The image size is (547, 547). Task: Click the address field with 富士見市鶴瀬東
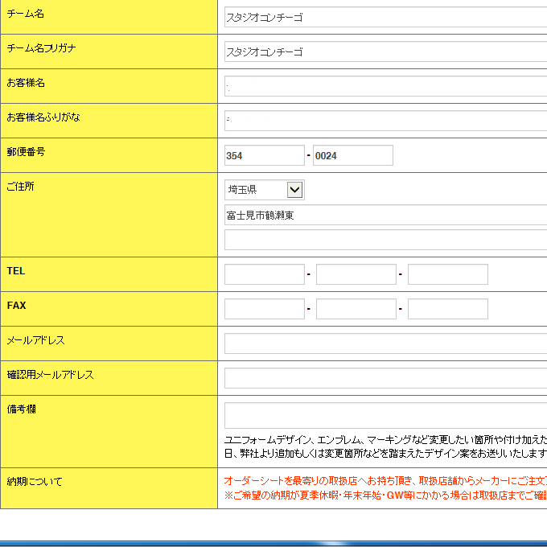pos(385,215)
